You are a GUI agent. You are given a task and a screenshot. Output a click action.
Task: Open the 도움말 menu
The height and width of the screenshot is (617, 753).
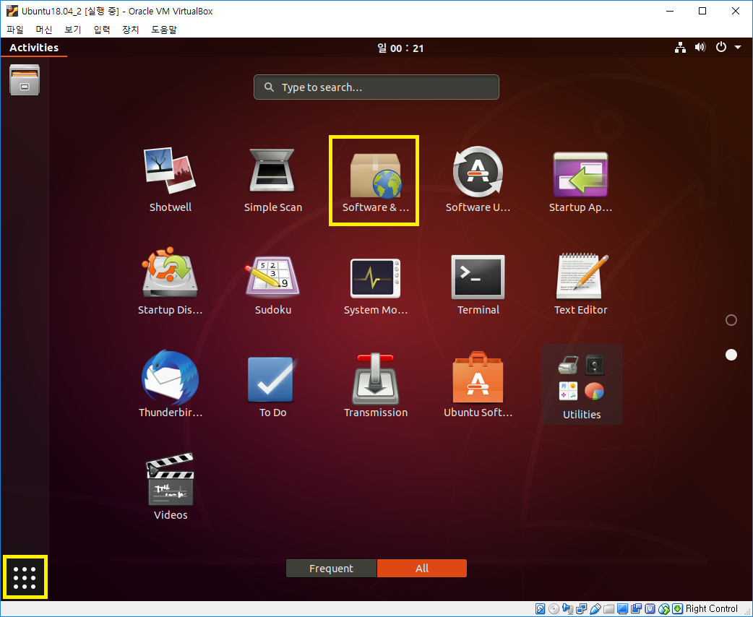click(x=164, y=30)
